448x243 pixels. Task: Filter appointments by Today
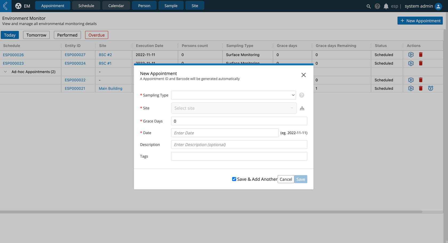pos(10,35)
